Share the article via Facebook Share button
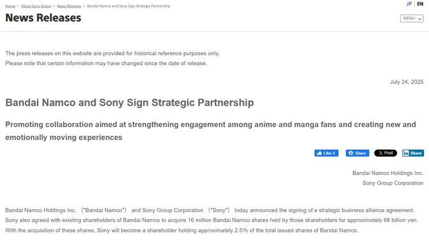429x241 pixels. [x=357, y=153]
